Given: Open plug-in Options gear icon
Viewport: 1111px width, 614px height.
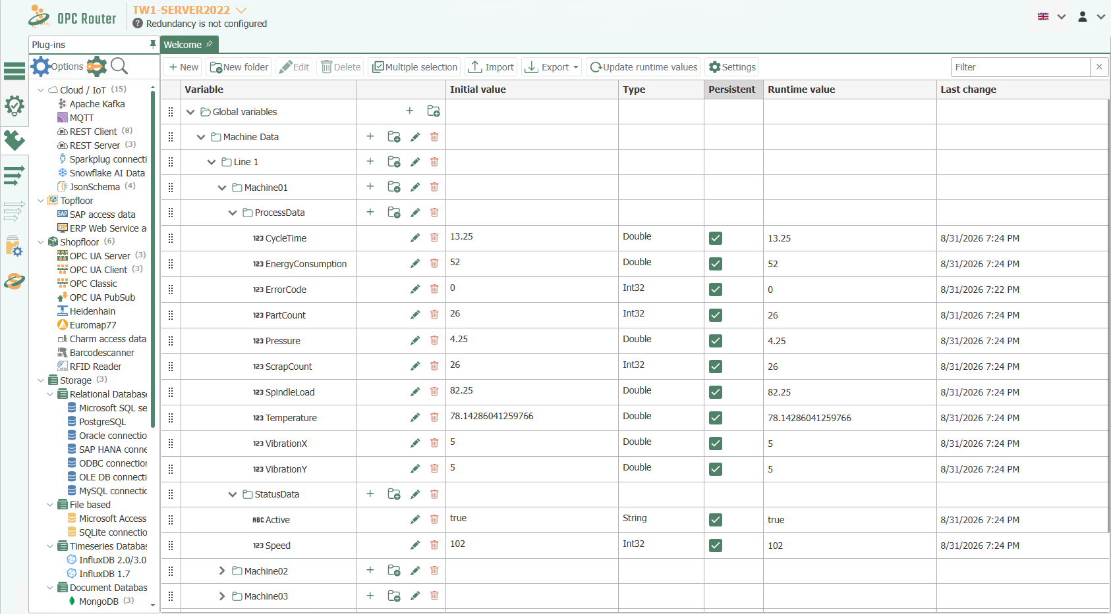Looking at the screenshot, I should point(41,66).
